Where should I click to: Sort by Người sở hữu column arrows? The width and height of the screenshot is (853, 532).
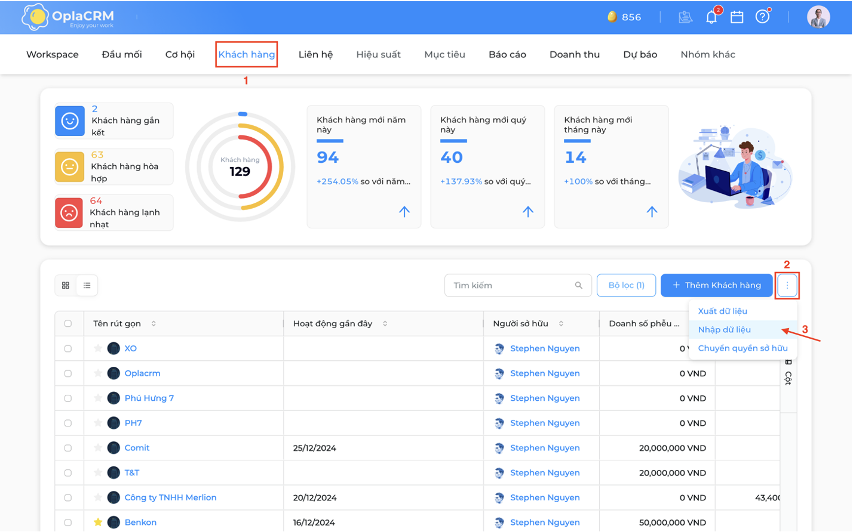point(561,324)
